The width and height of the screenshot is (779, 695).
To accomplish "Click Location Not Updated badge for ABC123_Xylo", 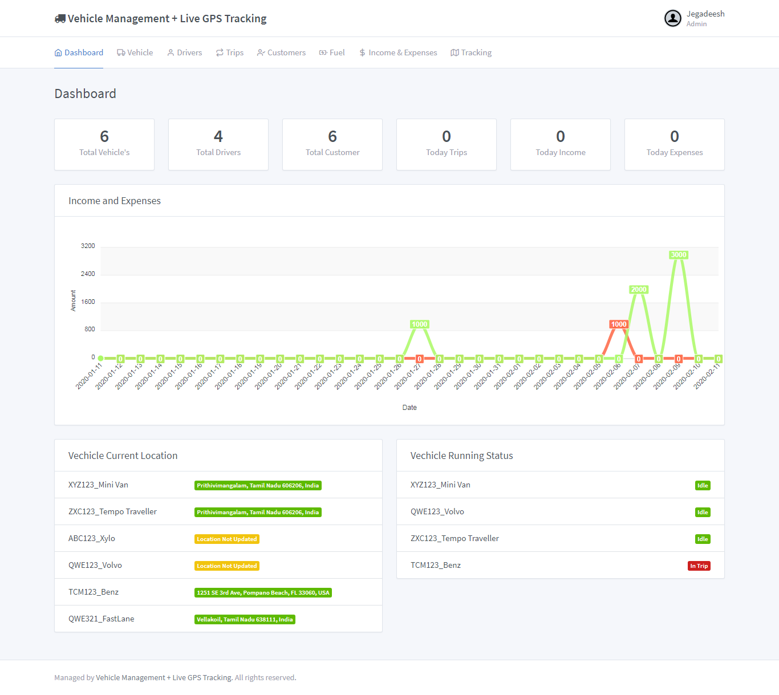I will coord(227,539).
